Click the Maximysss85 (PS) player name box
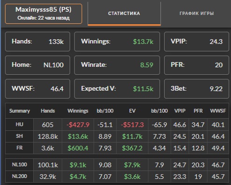The height and width of the screenshot is (185, 231). pos(43,14)
